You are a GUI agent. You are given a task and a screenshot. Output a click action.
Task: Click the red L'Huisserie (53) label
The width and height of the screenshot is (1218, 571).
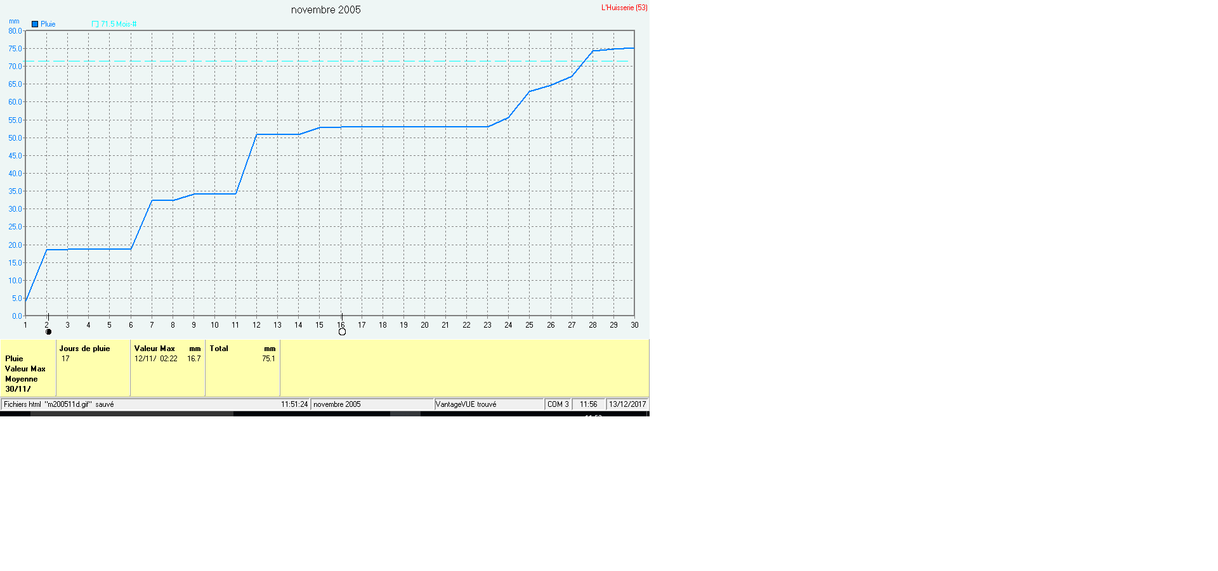(624, 8)
